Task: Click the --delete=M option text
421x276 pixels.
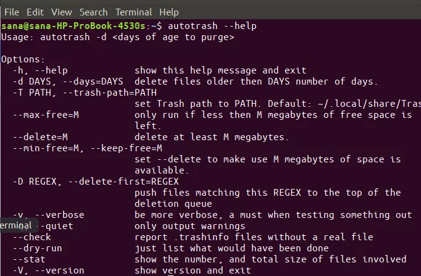Action: 40,137
